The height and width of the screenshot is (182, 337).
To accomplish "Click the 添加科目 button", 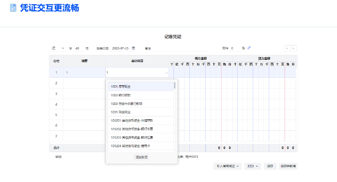I will tap(141, 157).
